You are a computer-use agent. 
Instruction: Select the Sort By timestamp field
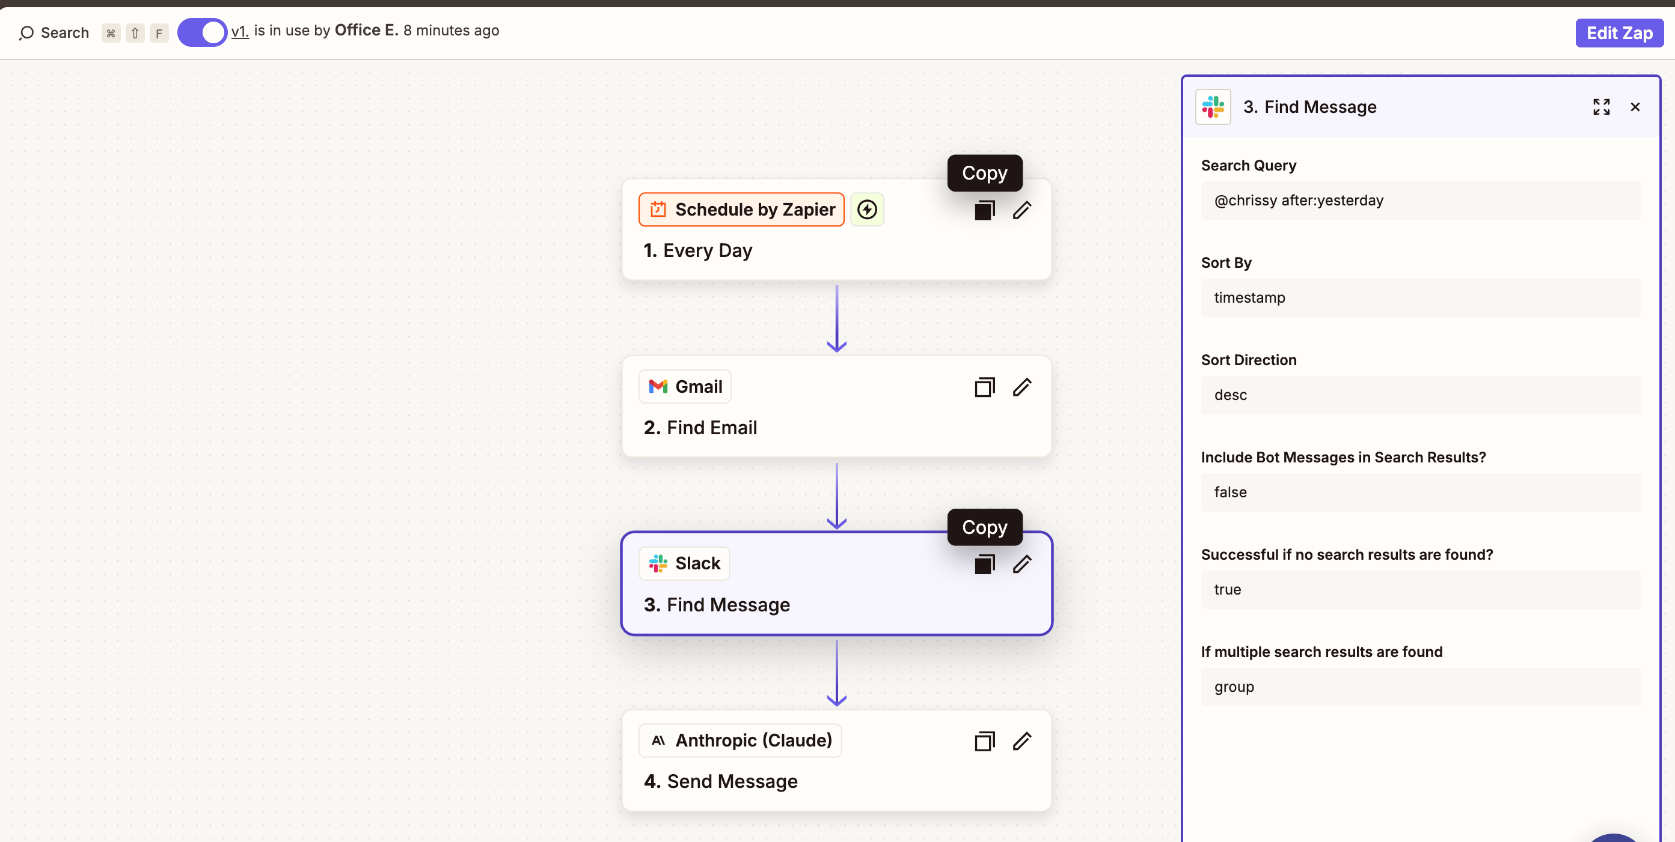1420,297
